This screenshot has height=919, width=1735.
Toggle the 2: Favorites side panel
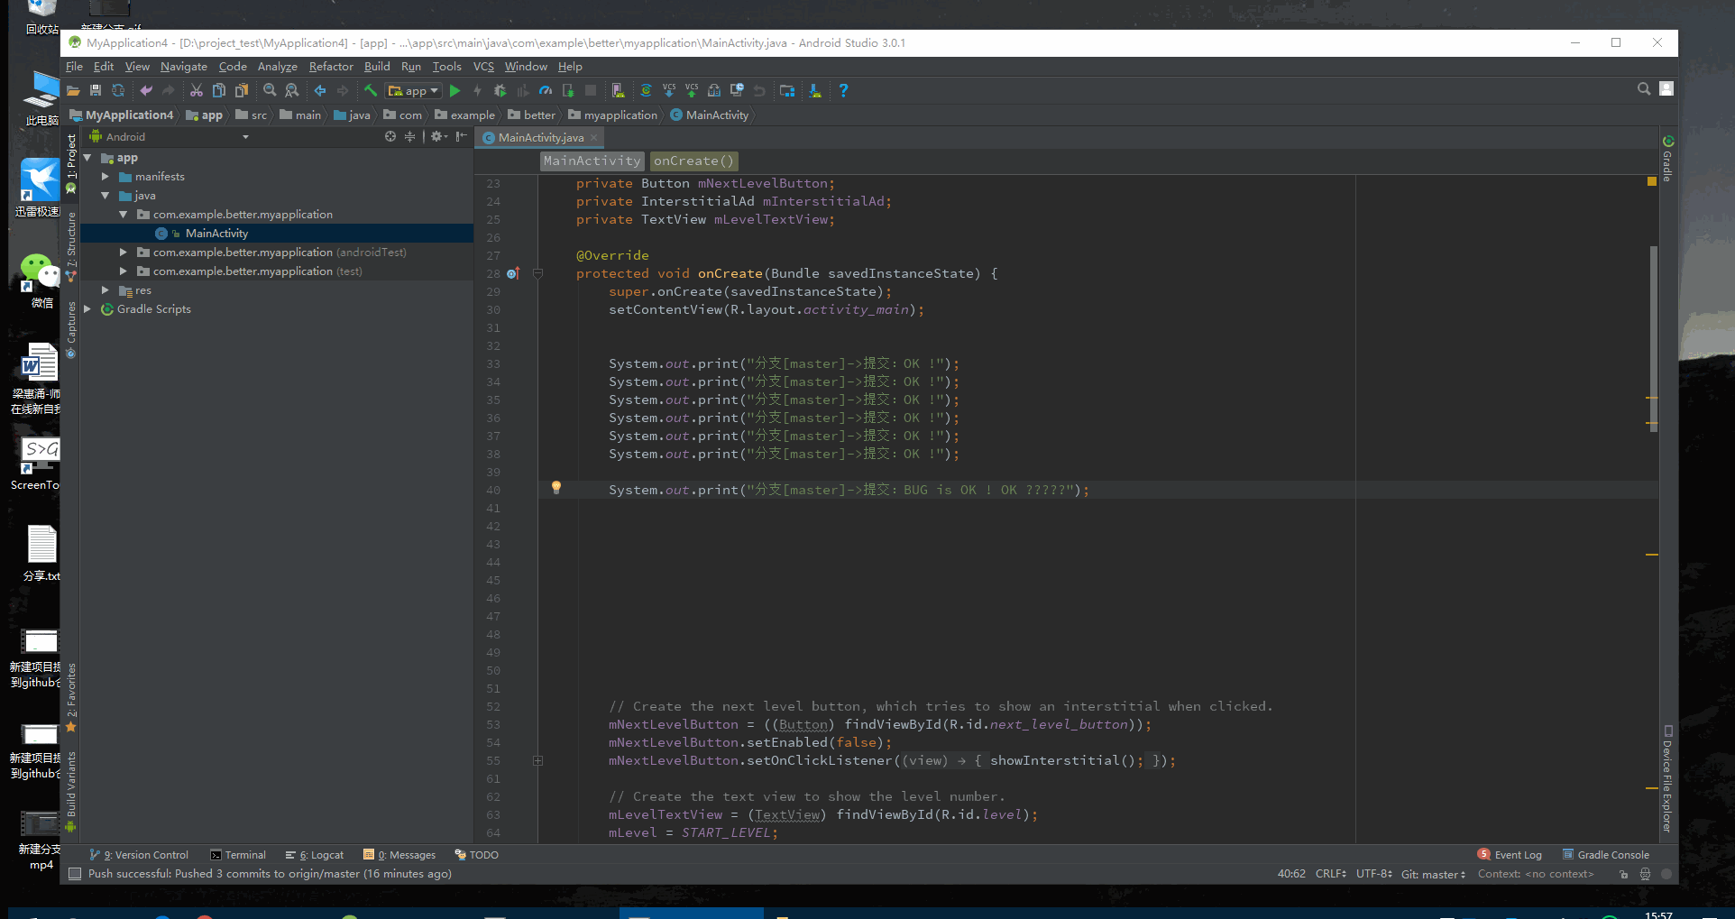coord(71,698)
